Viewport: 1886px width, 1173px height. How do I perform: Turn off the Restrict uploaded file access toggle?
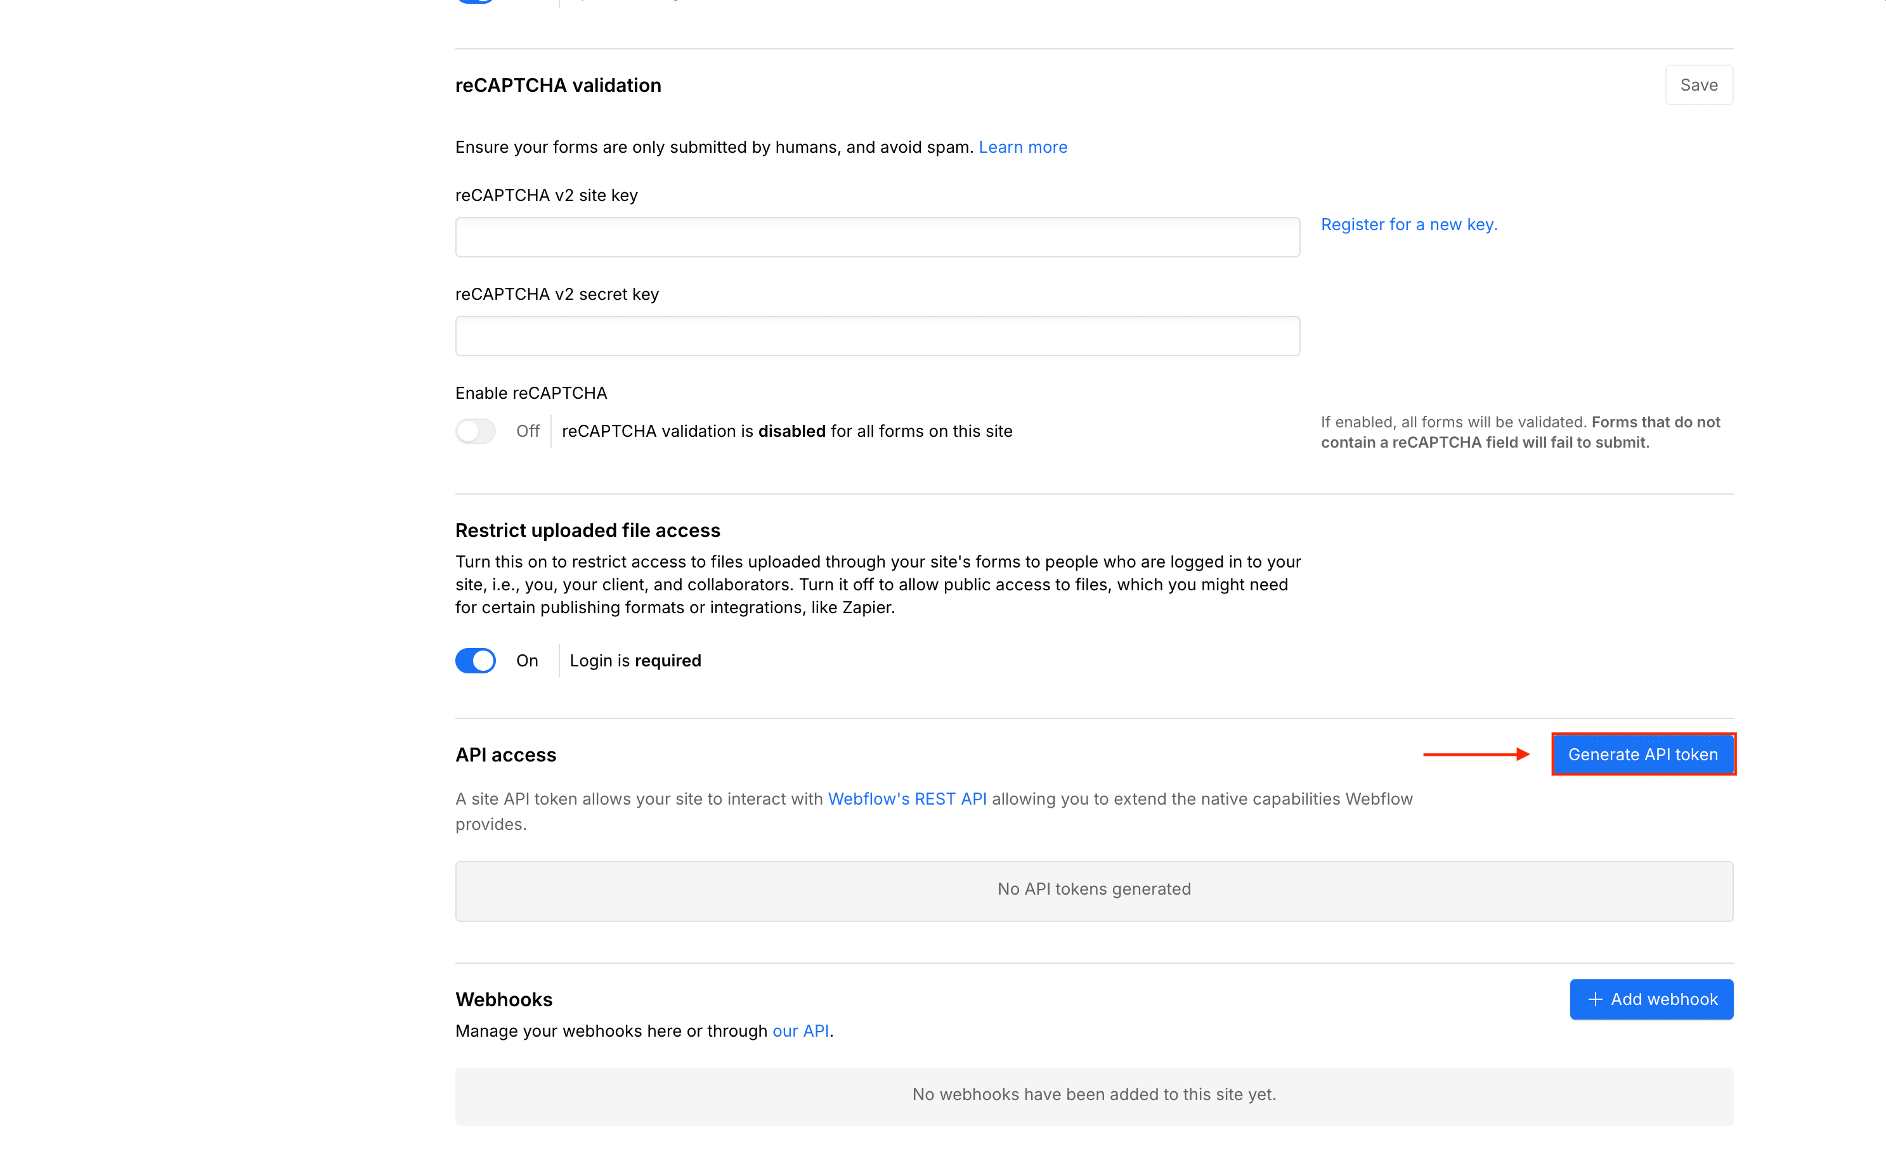click(476, 660)
